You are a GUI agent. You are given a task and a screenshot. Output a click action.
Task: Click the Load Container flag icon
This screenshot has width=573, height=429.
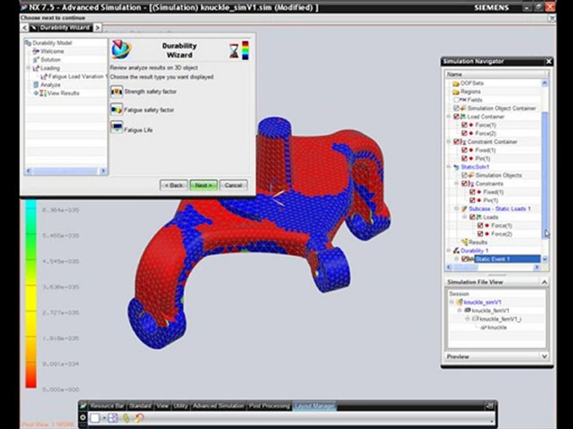pos(463,117)
